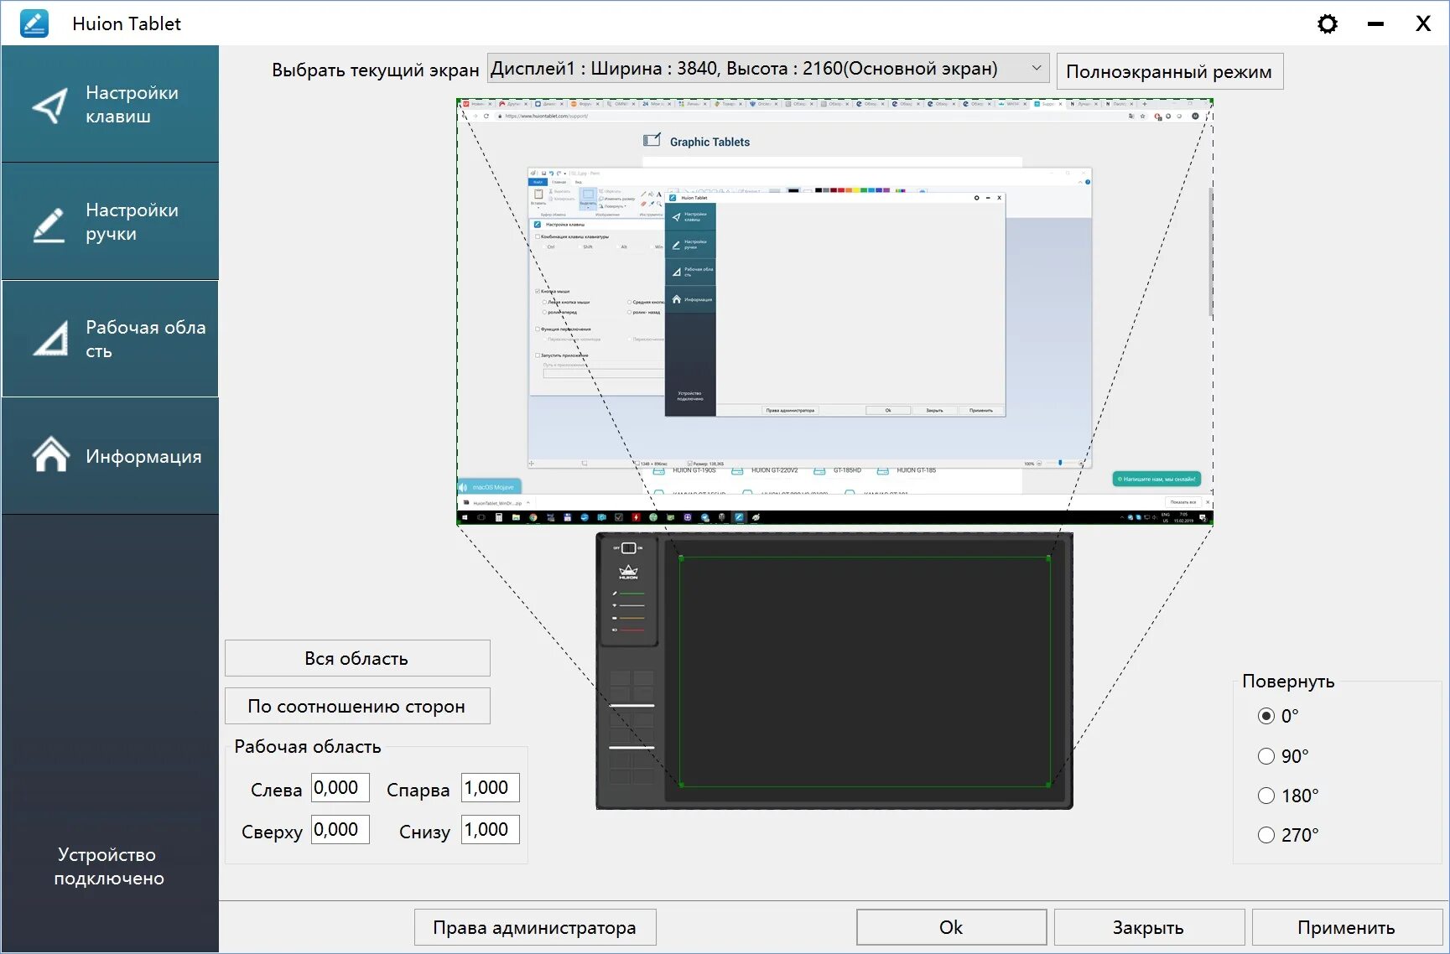The width and height of the screenshot is (1450, 954).
Task: Click the house icon for Information
Action: point(51,454)
